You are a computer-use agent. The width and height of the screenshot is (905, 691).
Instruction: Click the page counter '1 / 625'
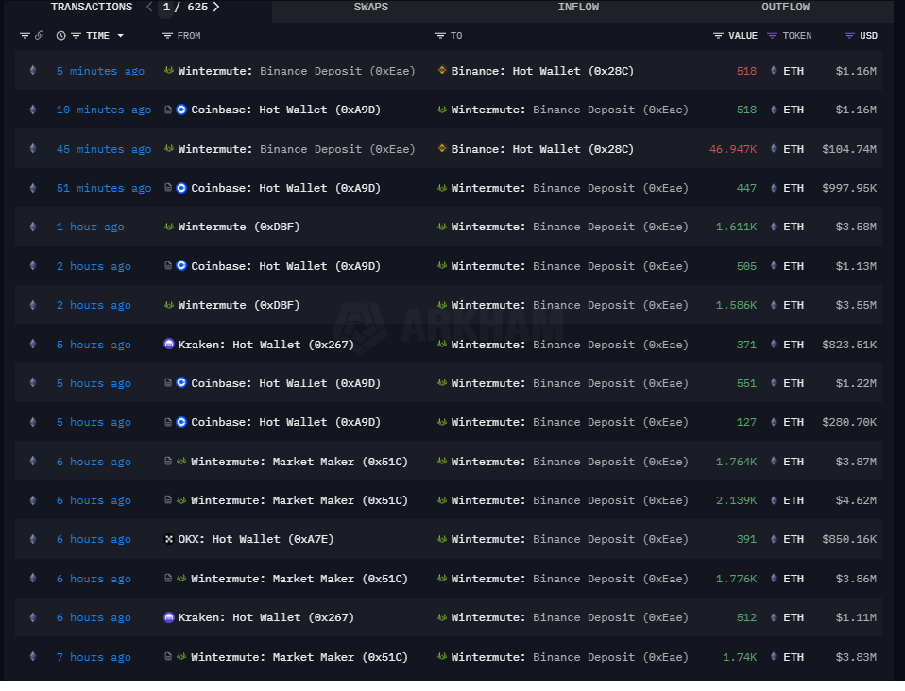click(x=185, y=7)
